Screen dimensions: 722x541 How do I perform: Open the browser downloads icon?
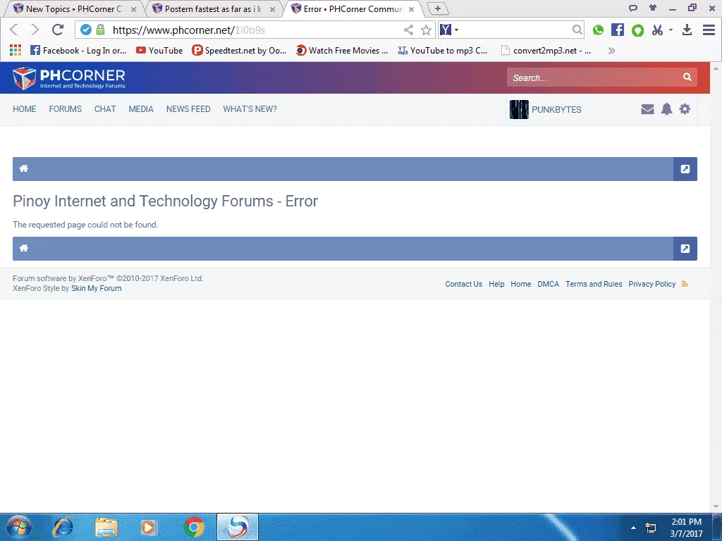pyautogui.click(x=687, y=30)
